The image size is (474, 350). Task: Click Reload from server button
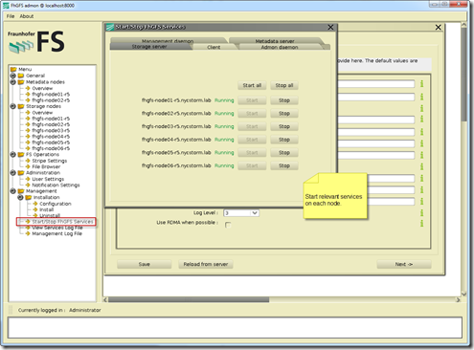click(206, 264)
